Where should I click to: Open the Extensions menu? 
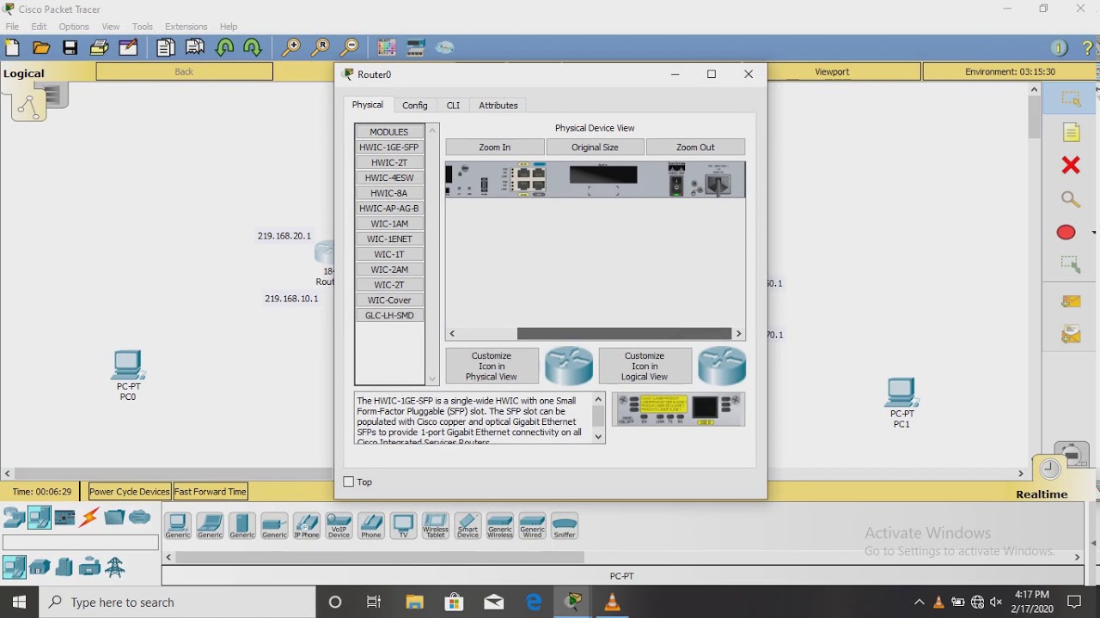tap(186, 27)
